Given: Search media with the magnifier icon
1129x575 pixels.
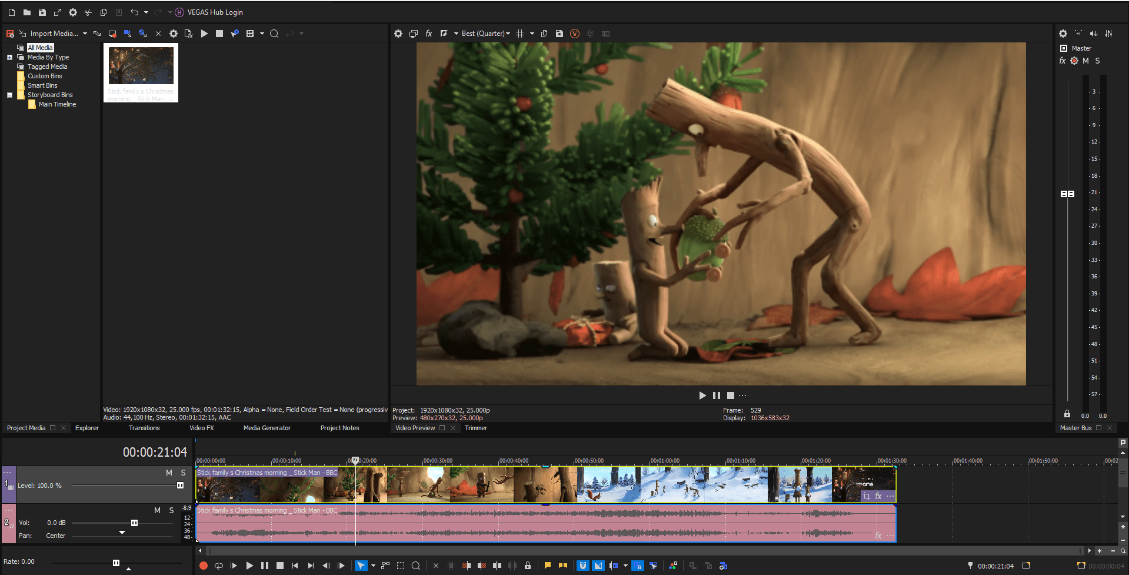Looking at the screenshot, I should click(x=274, y=34).
